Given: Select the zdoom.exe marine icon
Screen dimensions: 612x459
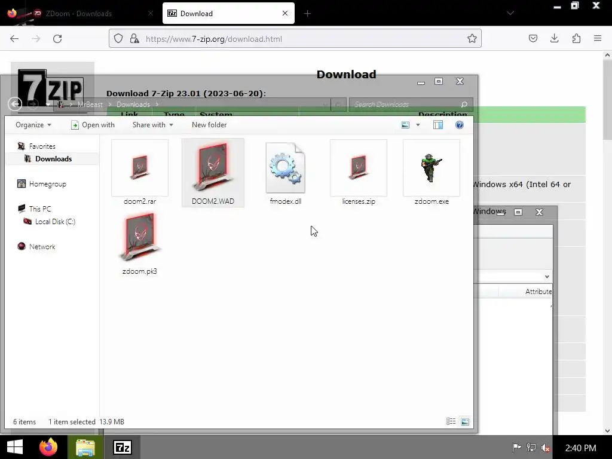Looking at the screenshot, I should click(x=432, y=167).
